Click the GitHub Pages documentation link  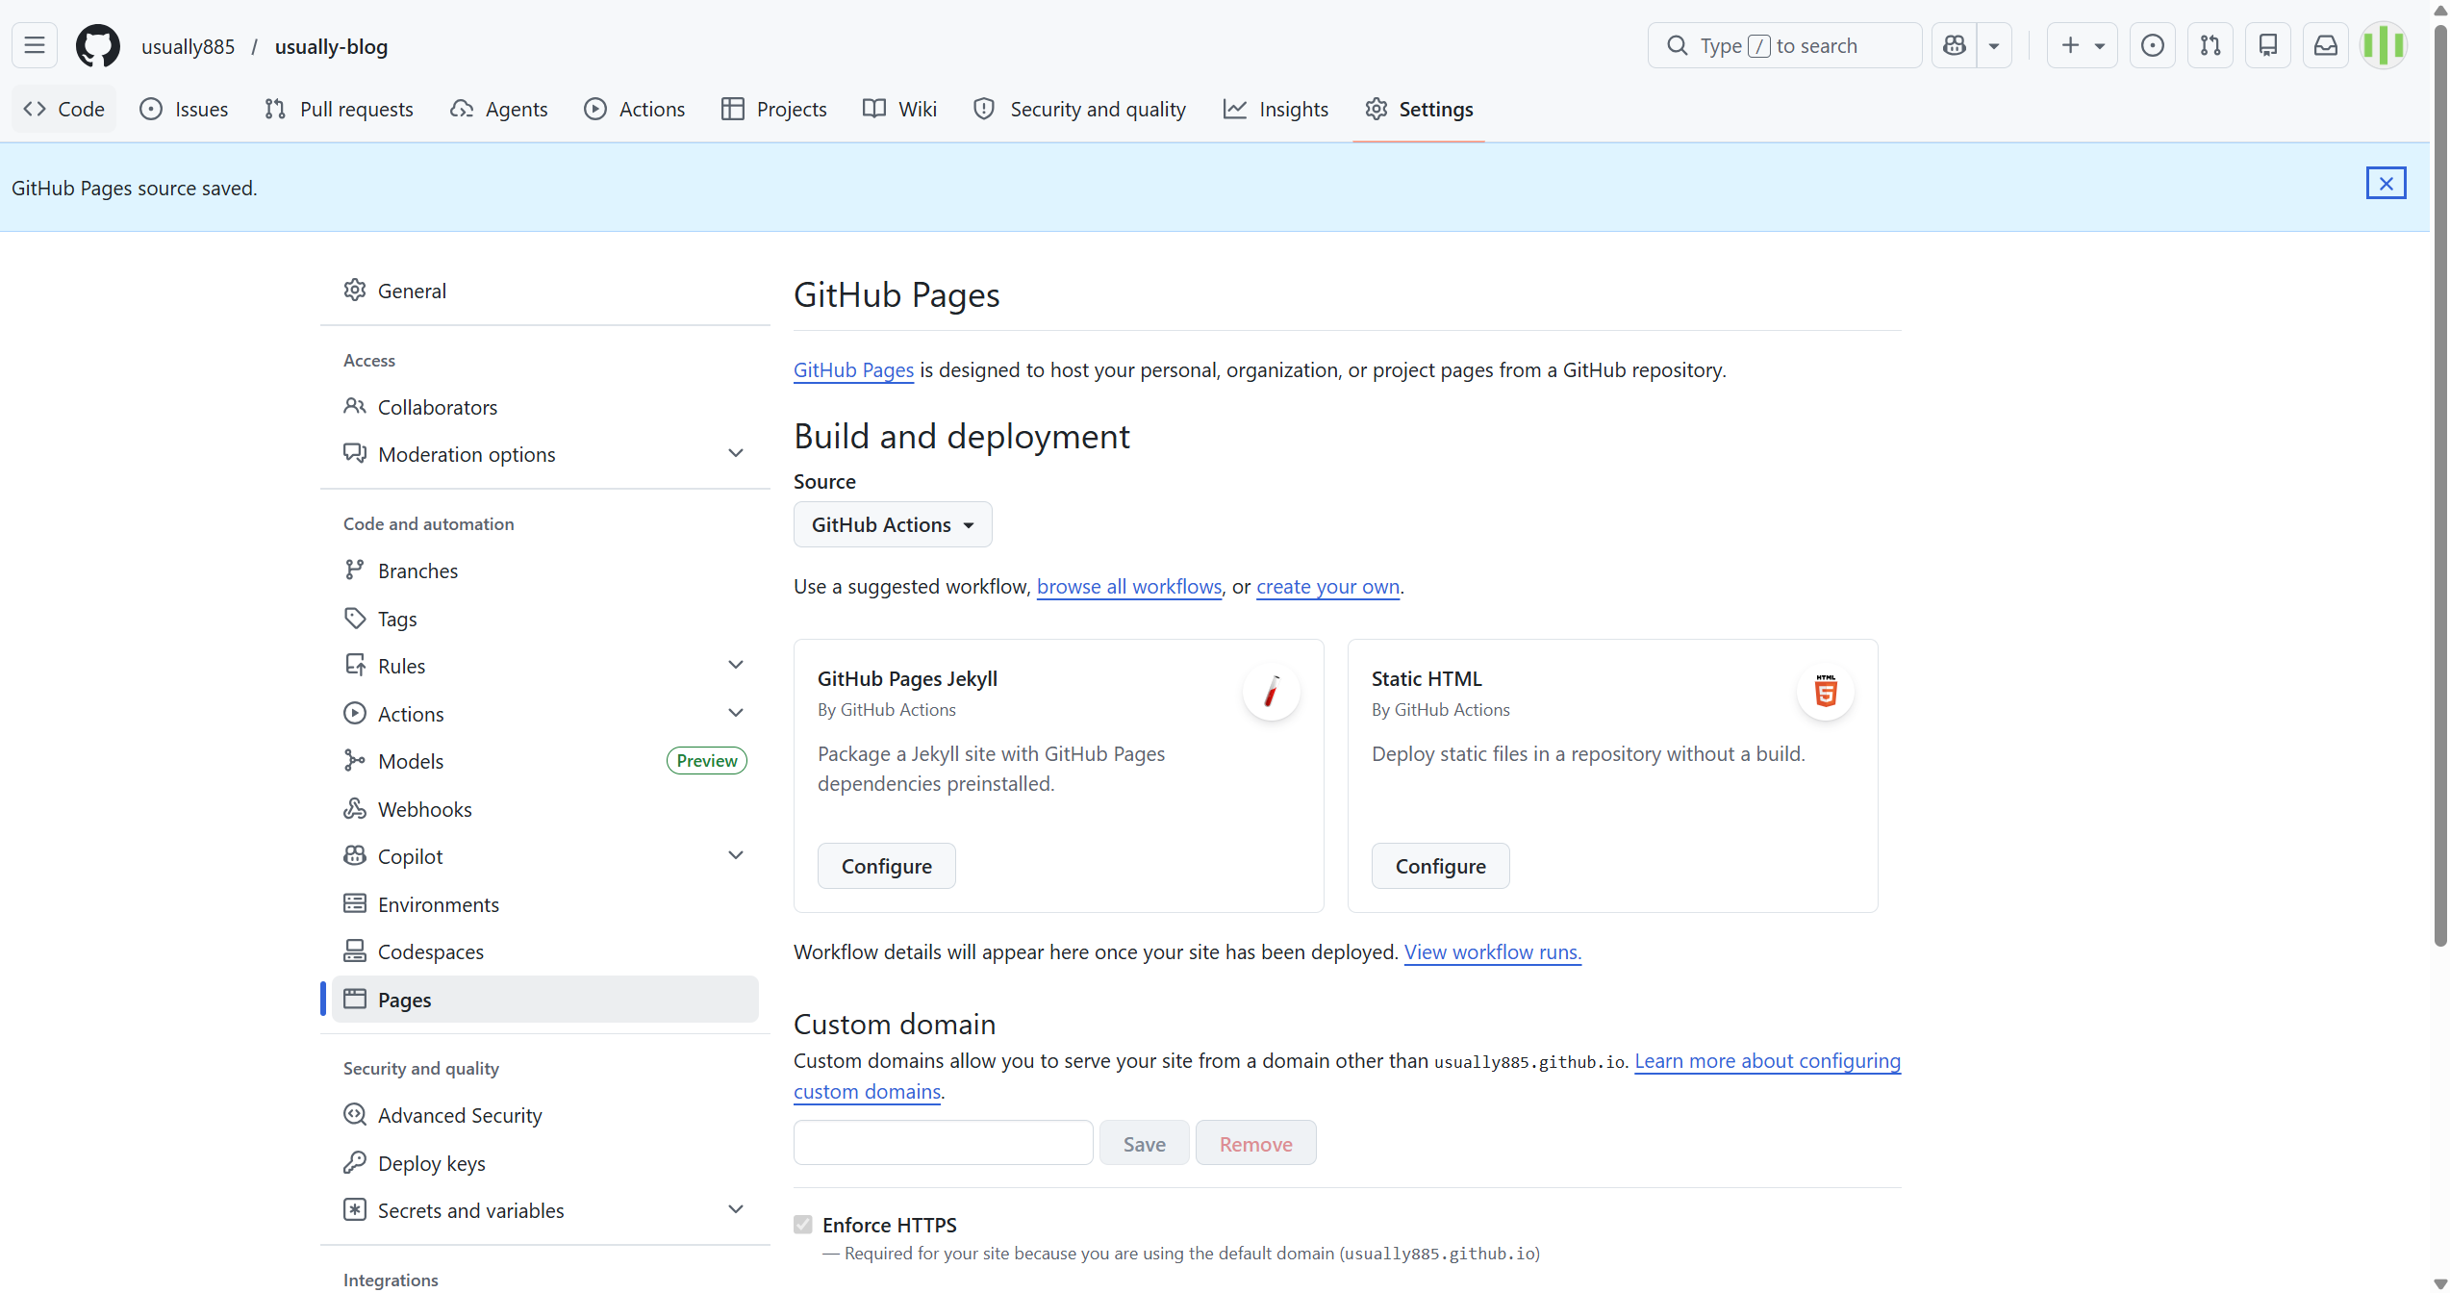[853, 369]
